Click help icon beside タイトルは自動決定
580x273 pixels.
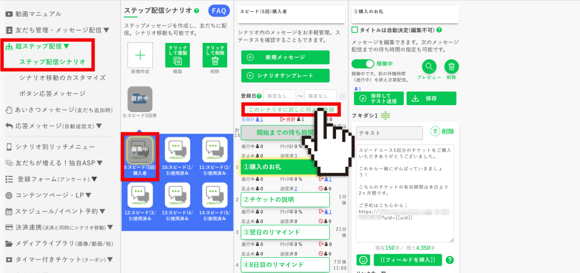(x=440, y=31)
